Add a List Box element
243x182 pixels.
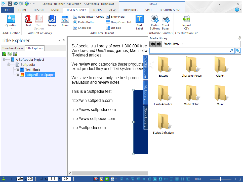tap(114, 28)
